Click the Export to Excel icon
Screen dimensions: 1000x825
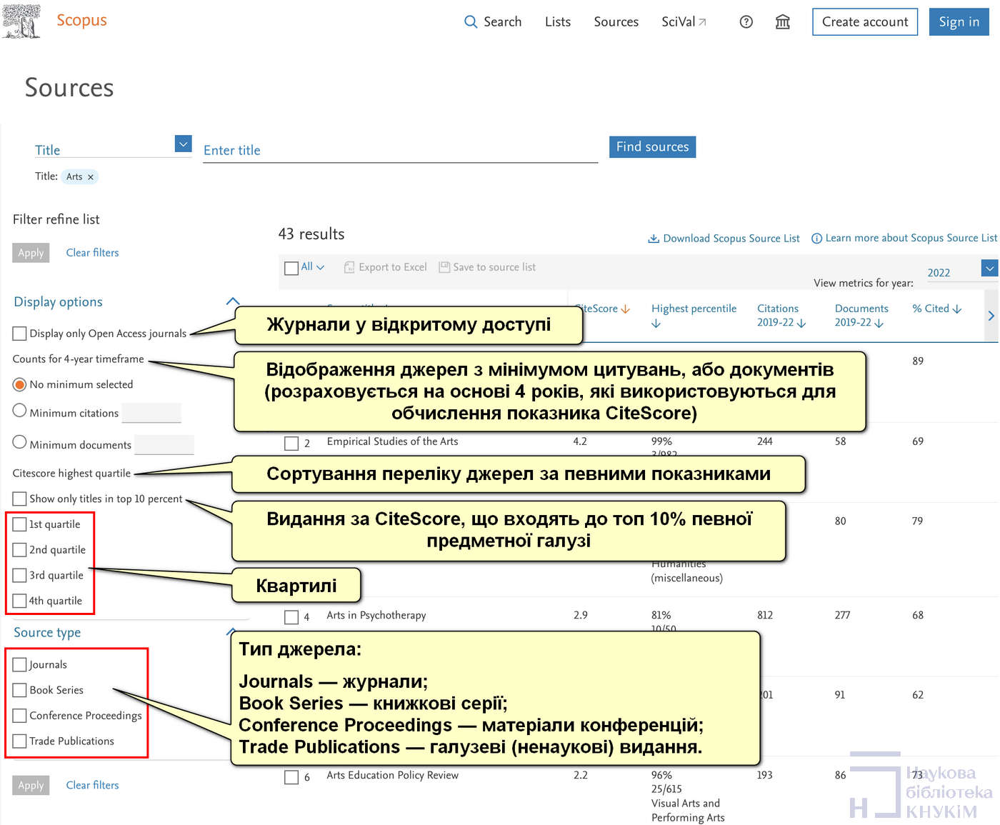pyautogui.click(x=349, y=267)
